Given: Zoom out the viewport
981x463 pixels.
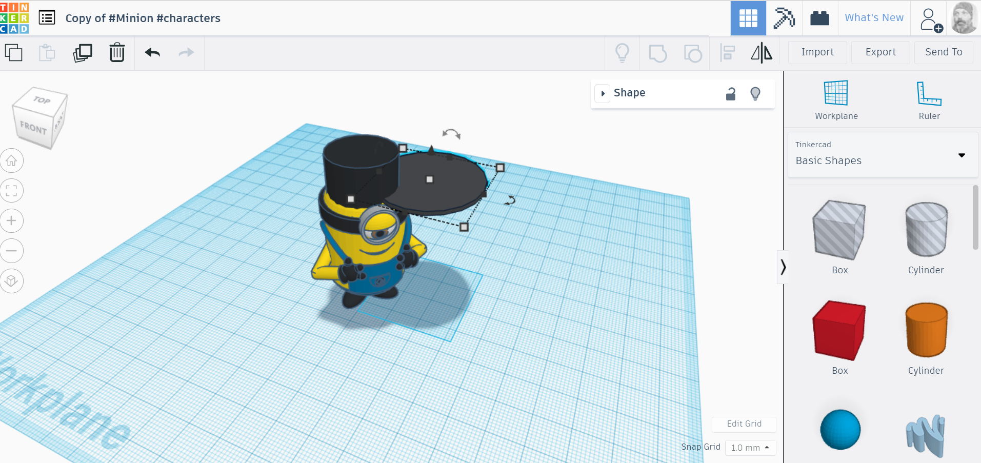Looking at the screenshot, I should (11, 251).
